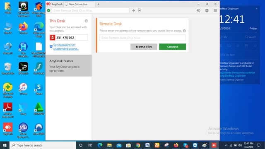Select the Surfshark desktop shortcut
Image resolution: width=265 pixels, height=149 pixels.
[x=39, y=68]
